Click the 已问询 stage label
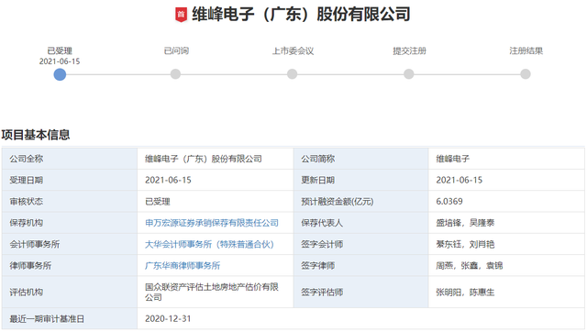Image resolution: width=587 pixels, height=332 pixels. tap(176, 50)
